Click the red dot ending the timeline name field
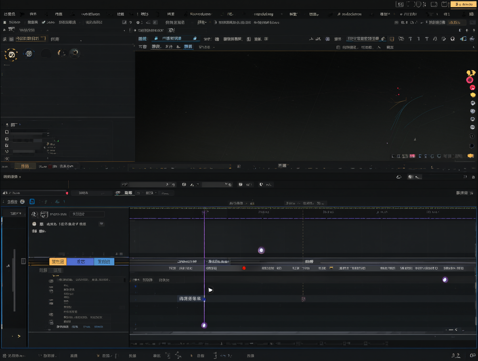478x361 pixels. (x=67, y=193)
